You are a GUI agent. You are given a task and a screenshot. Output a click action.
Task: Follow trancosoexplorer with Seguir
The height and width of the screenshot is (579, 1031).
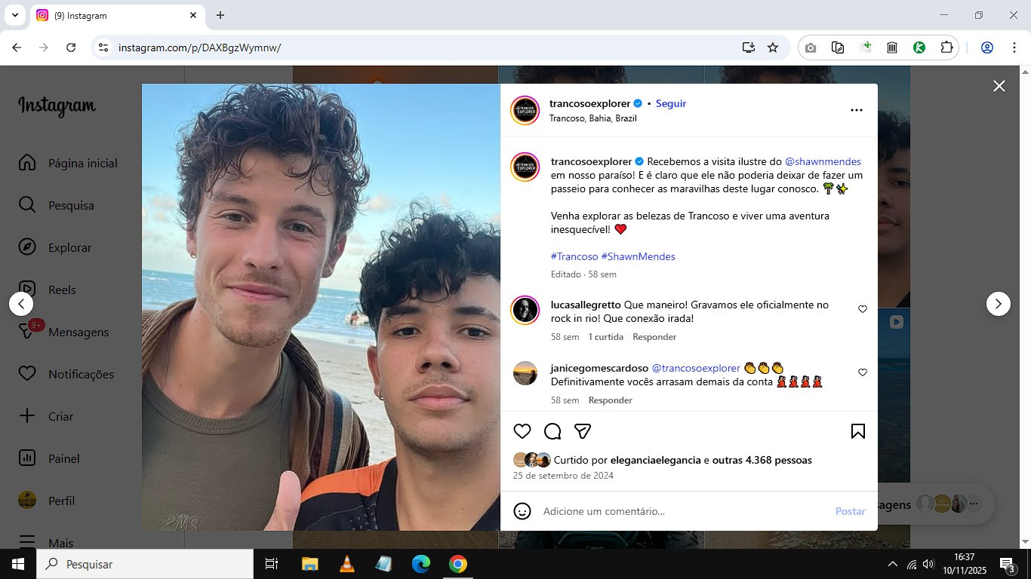[x=671, y=103]
